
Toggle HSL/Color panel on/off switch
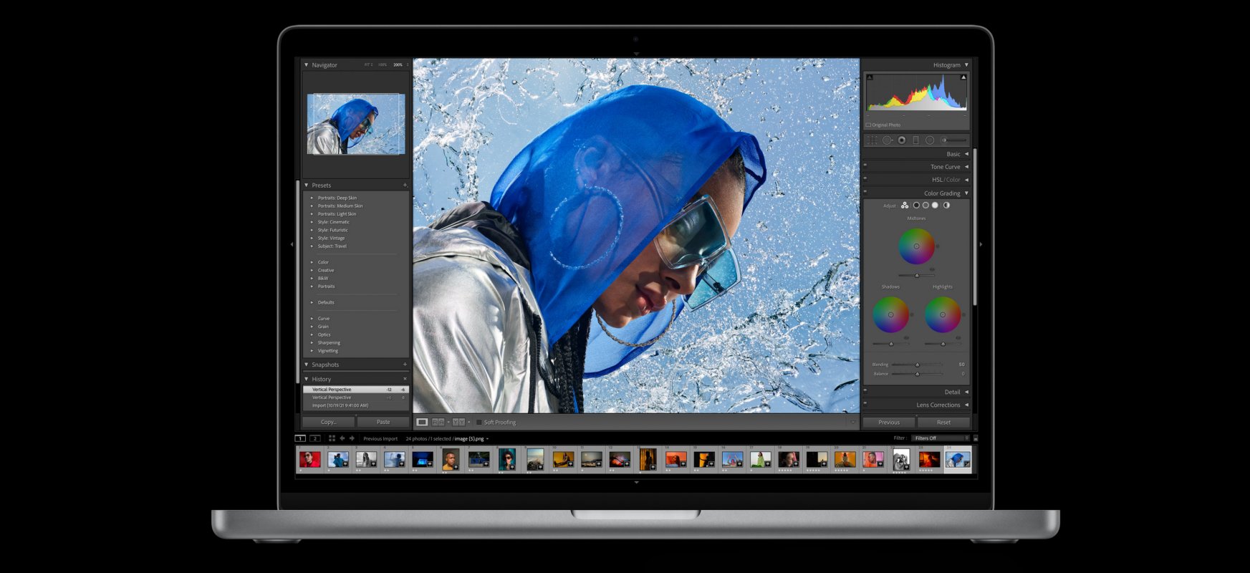(x=865, y=178)
